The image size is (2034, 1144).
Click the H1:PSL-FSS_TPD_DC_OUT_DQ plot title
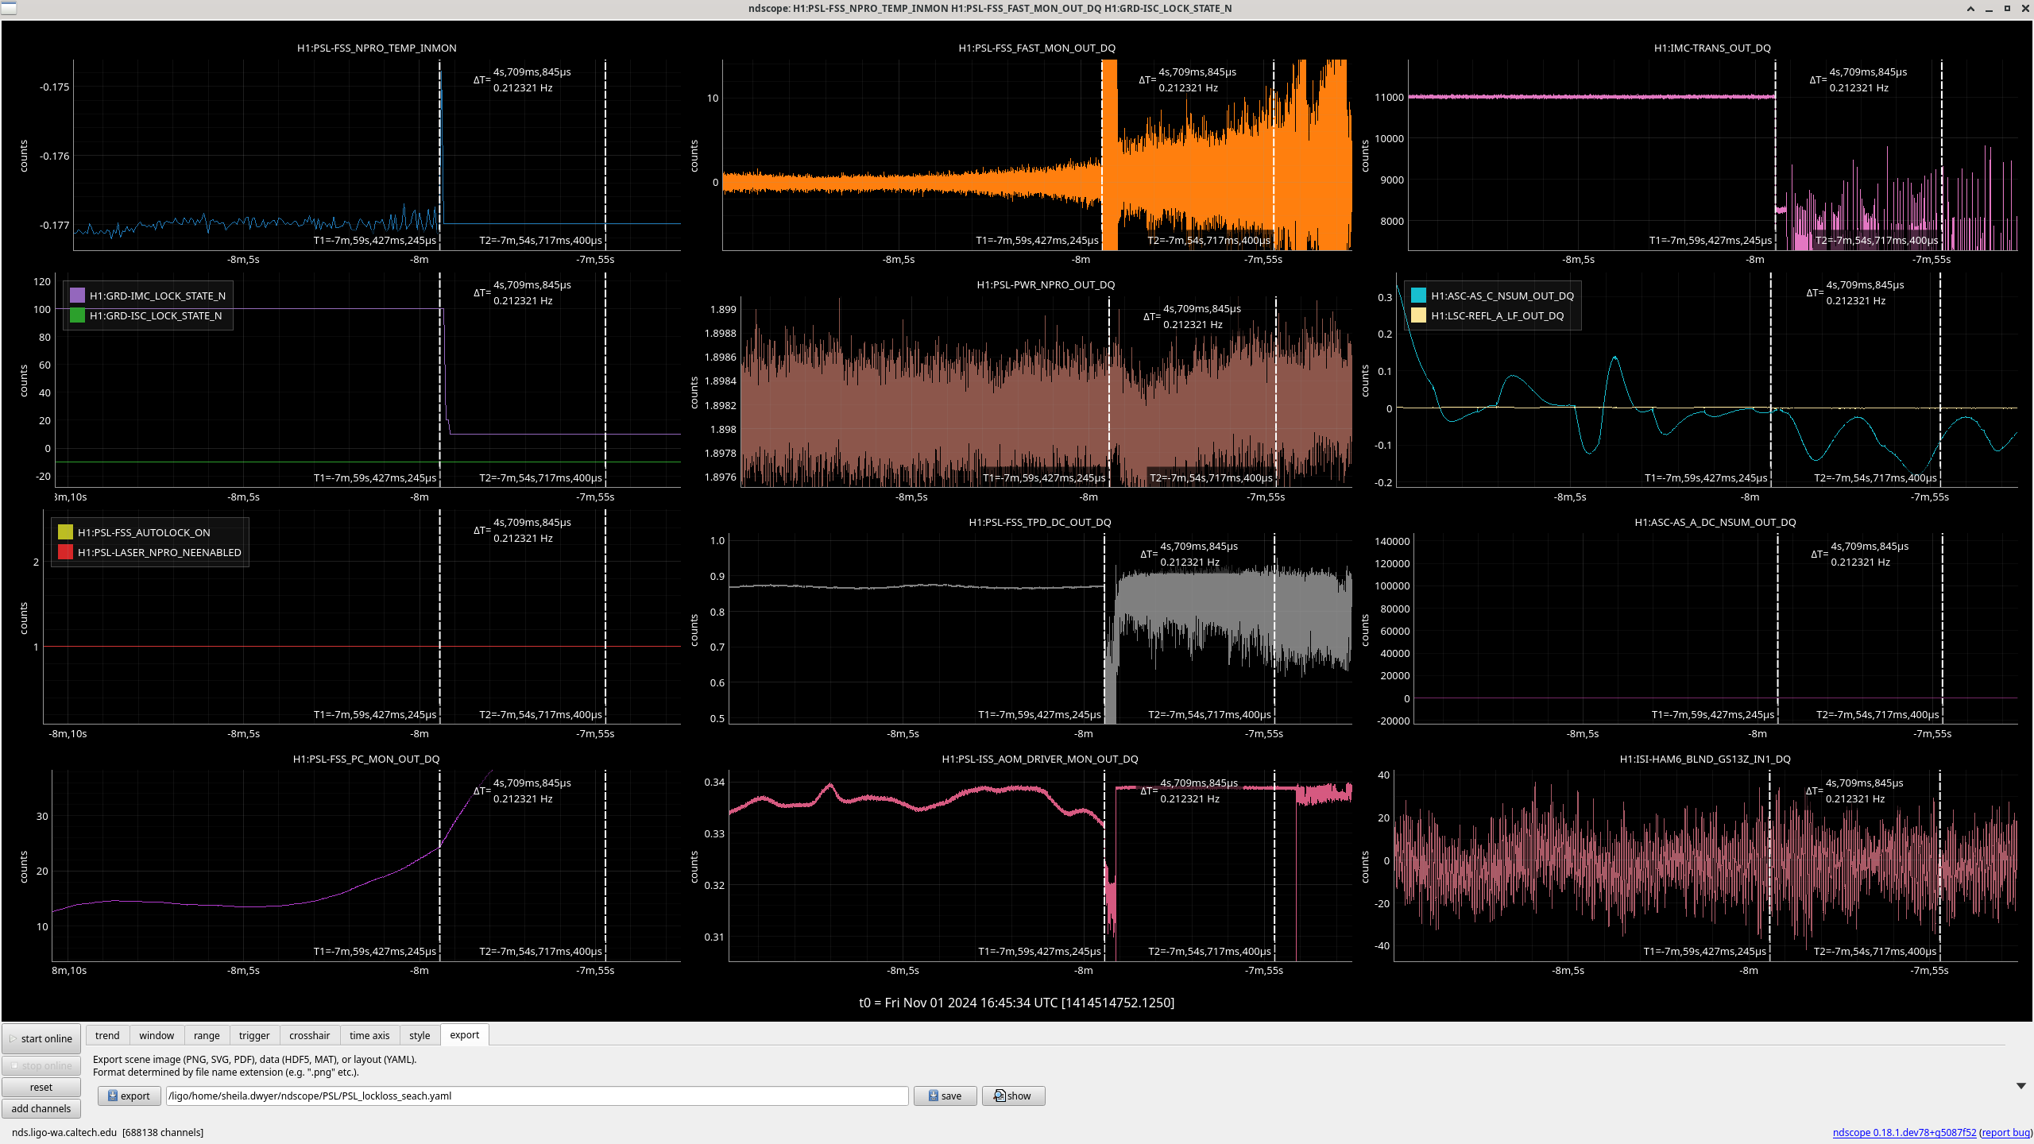1040,522
